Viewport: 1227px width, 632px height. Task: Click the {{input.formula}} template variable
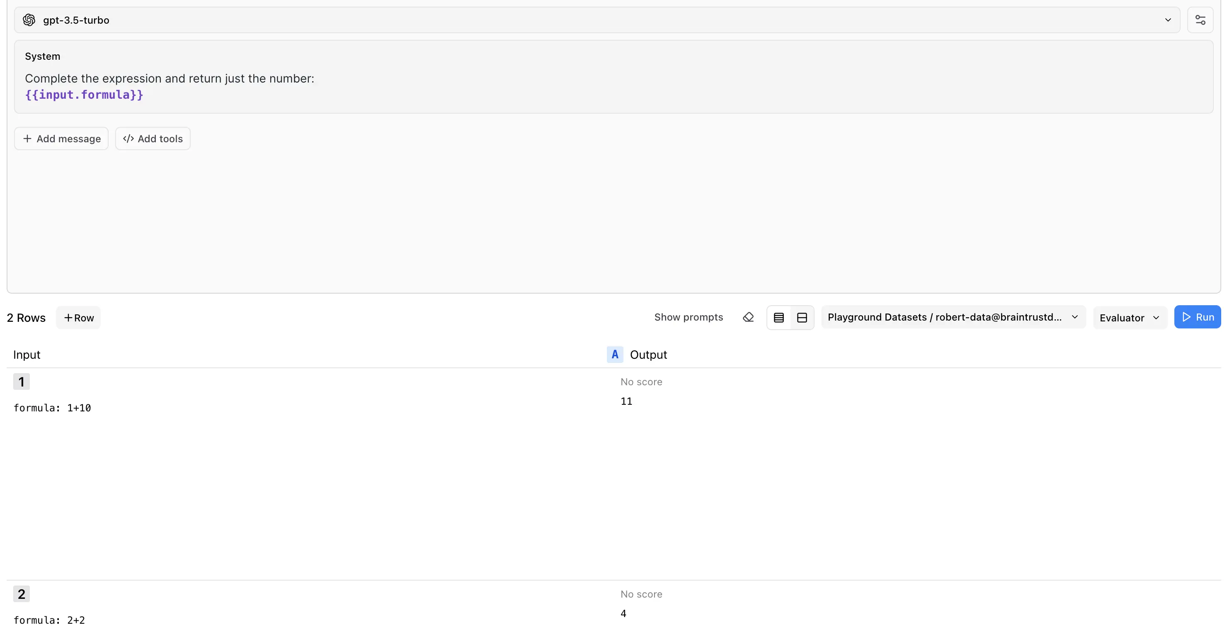point(84,95)
